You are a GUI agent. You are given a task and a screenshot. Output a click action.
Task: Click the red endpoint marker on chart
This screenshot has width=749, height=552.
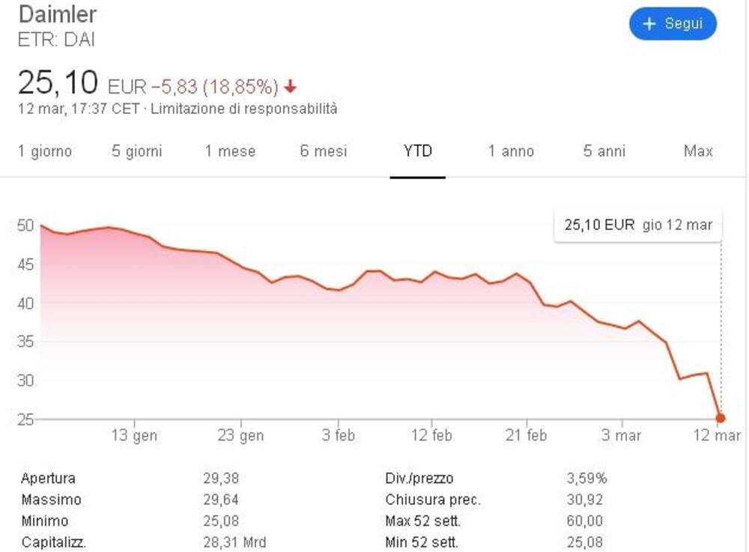click(721, 418)
